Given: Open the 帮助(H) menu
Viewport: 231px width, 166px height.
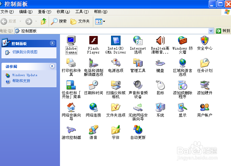Looking at the screenshot, I should click(x=101, y=12).
